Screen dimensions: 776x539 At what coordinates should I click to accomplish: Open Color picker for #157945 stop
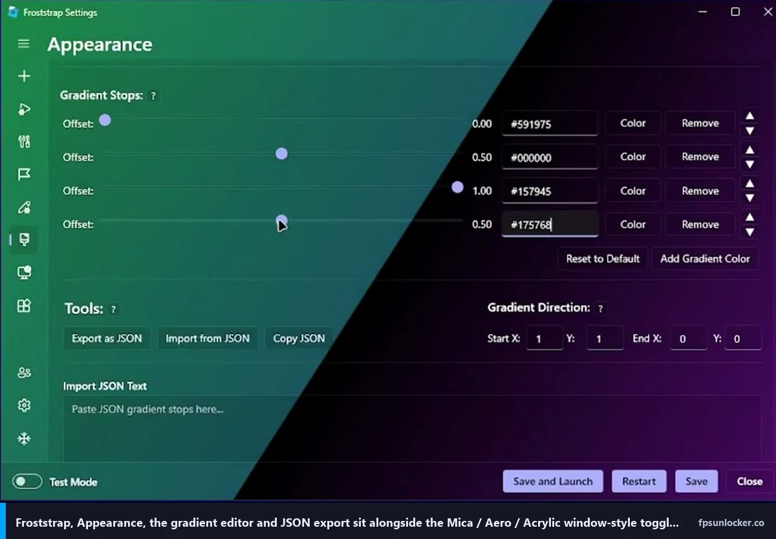[633, 191]
